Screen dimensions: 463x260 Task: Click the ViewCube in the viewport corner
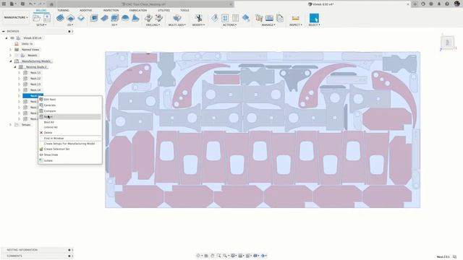447,43
